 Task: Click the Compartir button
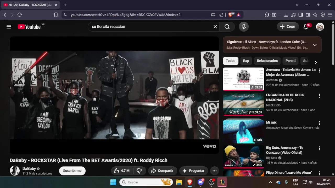(x=163, y=171)
